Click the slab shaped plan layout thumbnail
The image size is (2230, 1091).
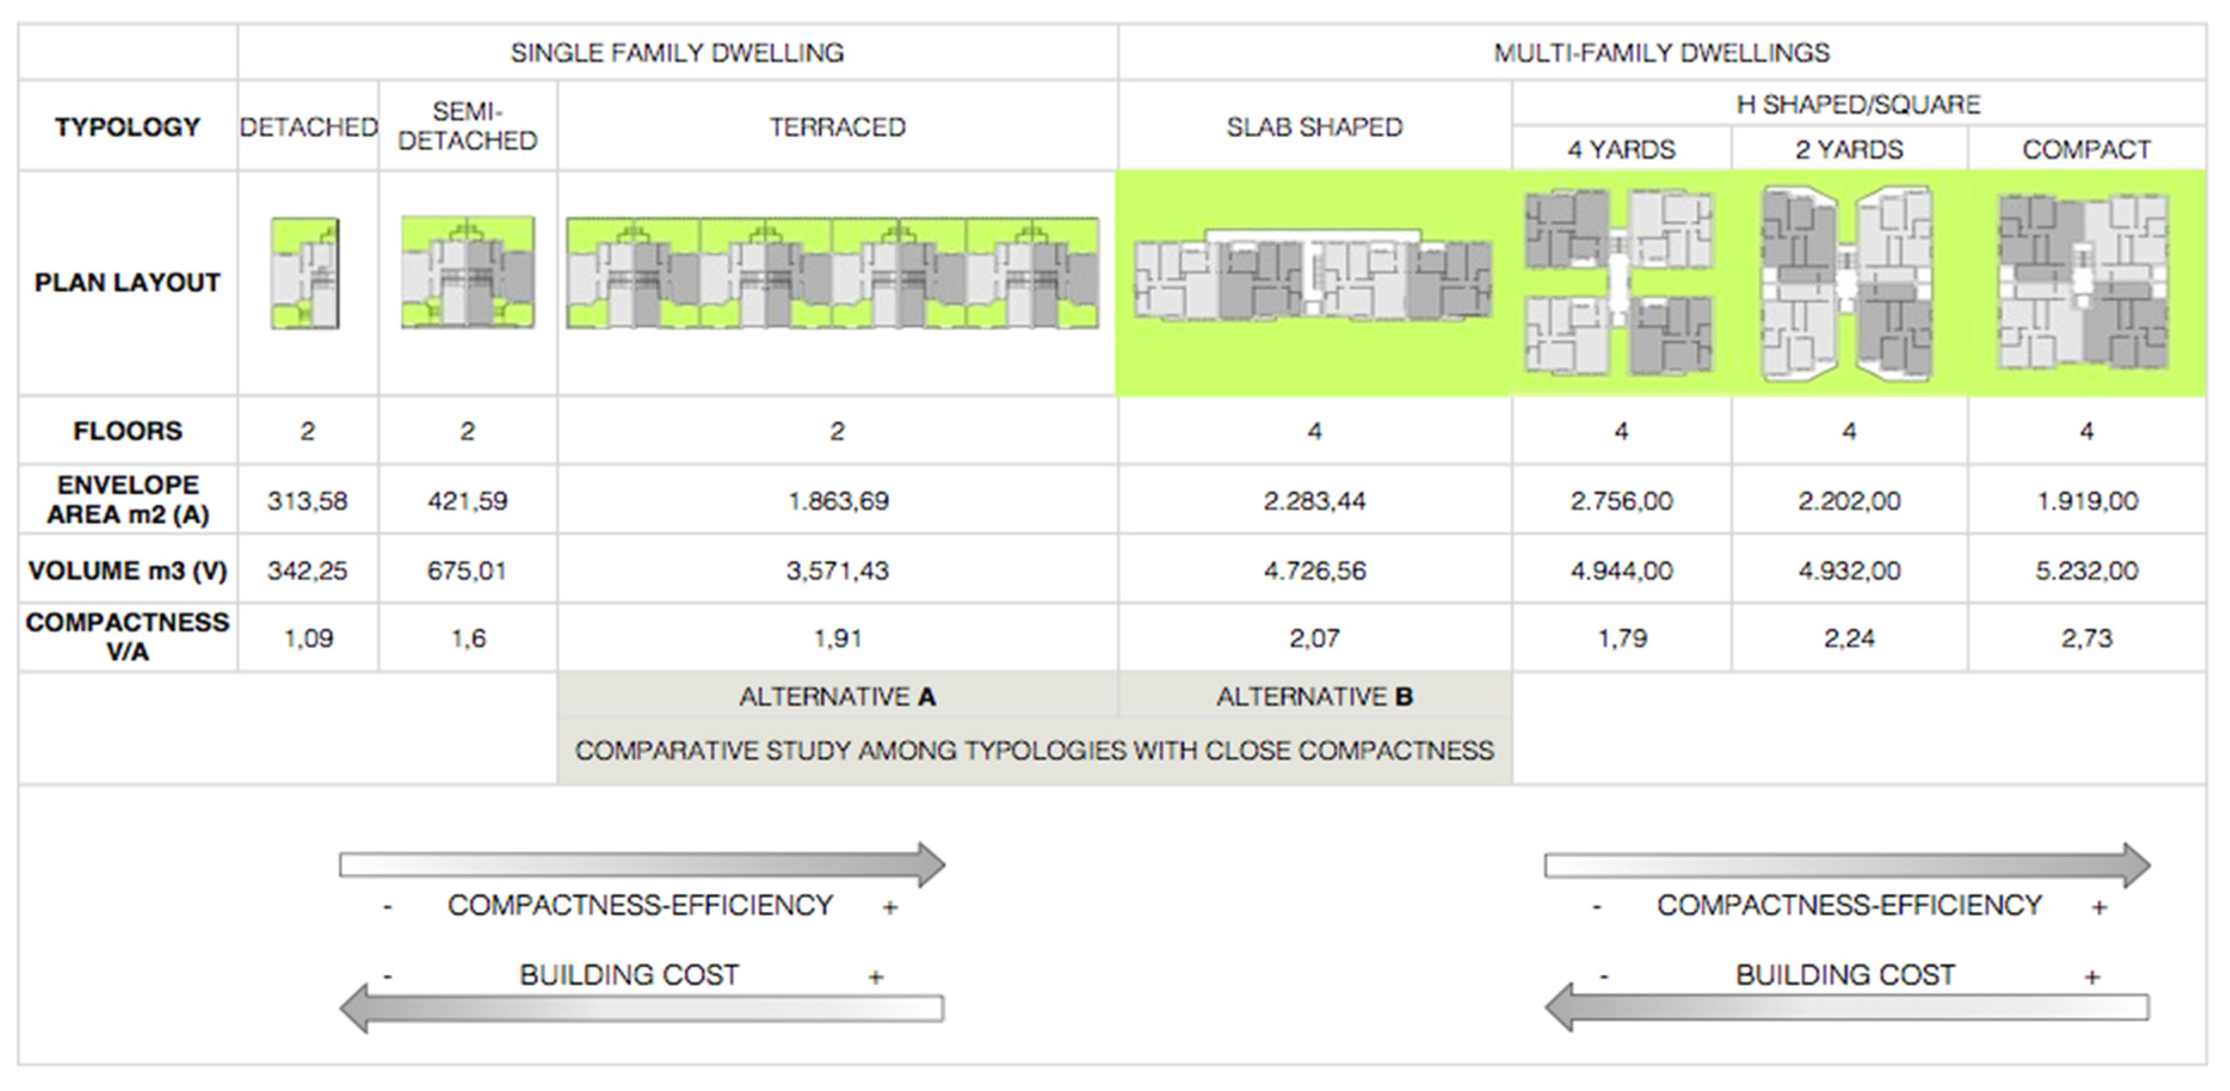pos(1313,275)
